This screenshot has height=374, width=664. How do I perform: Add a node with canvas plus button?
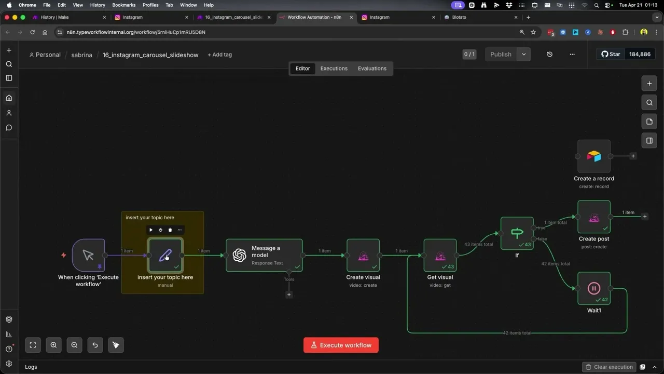649,83
